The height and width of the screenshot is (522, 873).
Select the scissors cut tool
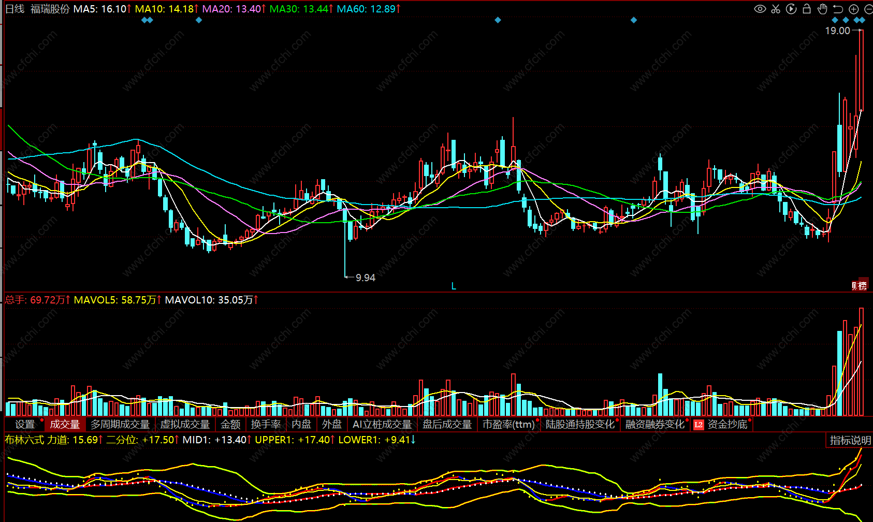pyautogui.click(x=776, y=9)
